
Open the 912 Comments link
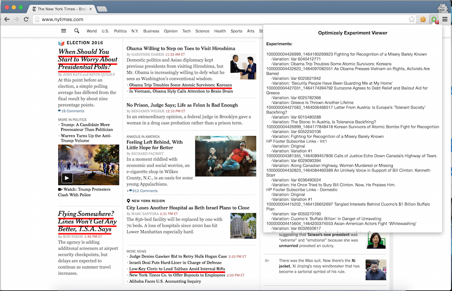[143, 191]
